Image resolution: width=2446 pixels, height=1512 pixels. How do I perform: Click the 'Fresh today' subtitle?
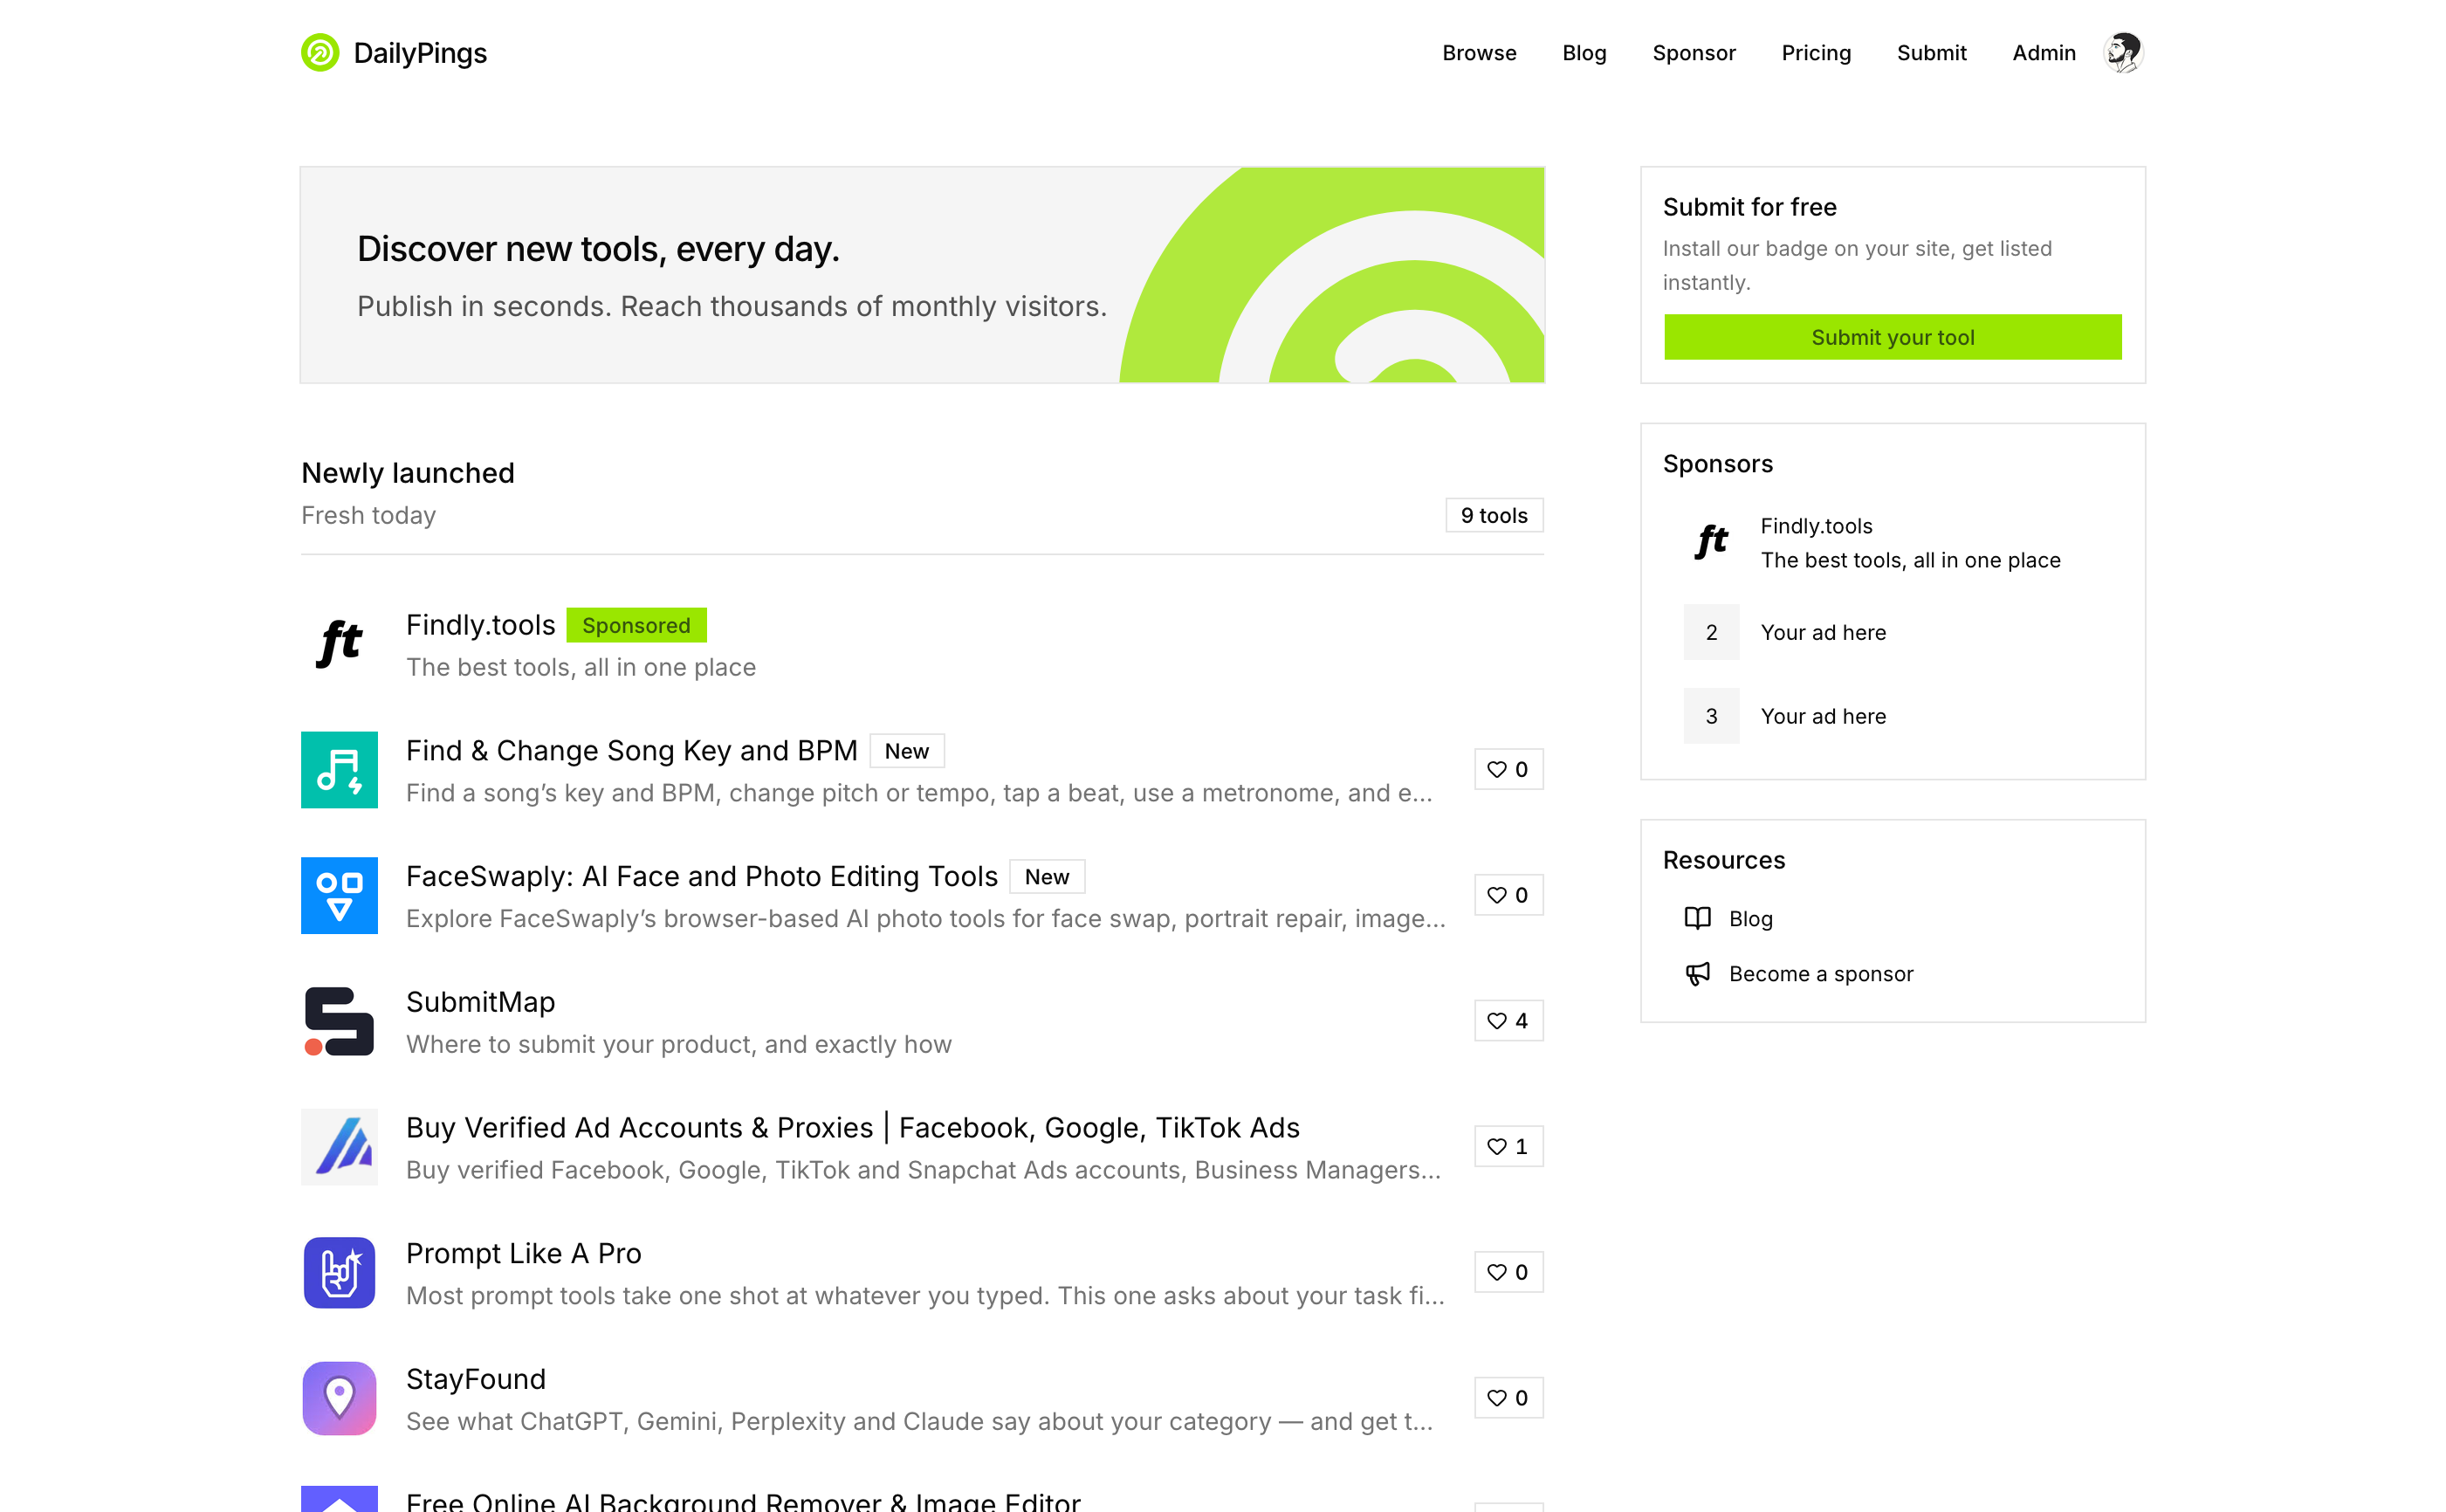(368, 516)
